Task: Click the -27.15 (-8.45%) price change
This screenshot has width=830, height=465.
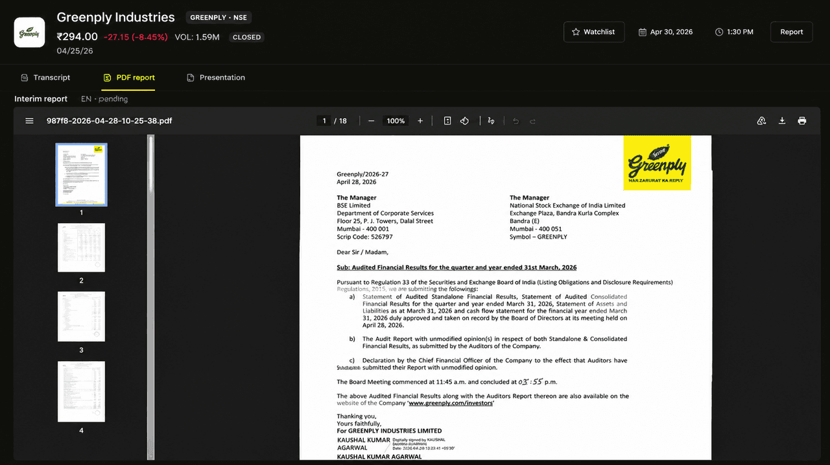Action: tap(136, 37)
